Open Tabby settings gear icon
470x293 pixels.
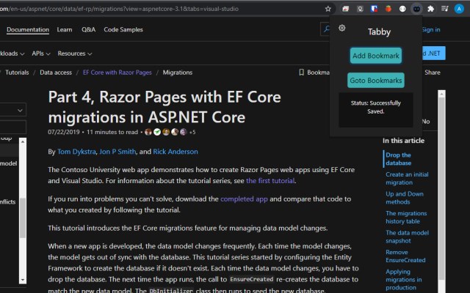click(342, 28)
